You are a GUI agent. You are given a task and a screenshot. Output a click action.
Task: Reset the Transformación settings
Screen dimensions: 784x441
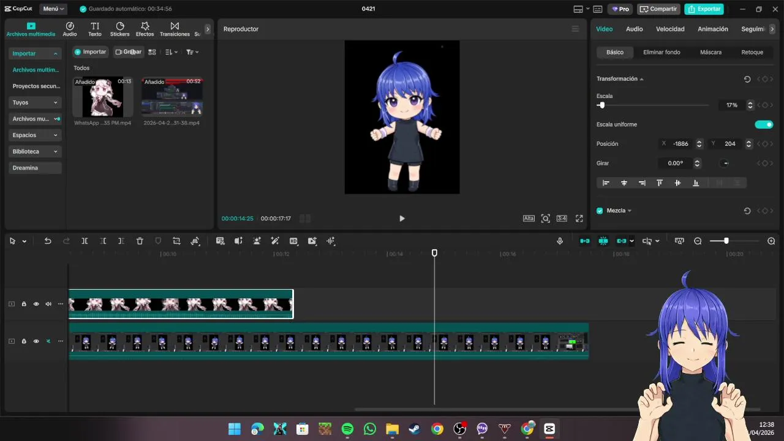click(x=747, y=79)
